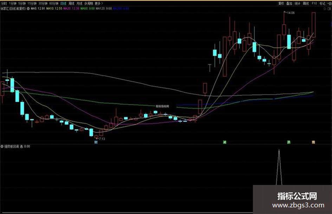The width and height of the screenshot is (332, 214).
Task: Click the orange event marker on the time axis
Action: pyautogui.click(x=314, y=142)
